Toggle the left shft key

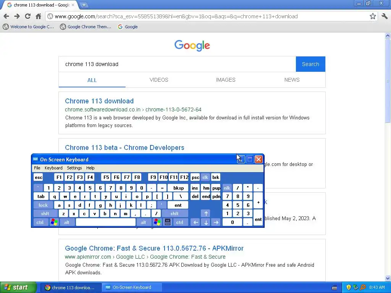[x=45, y=214]
